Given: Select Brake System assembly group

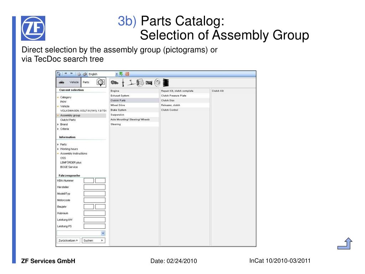Looking at the screenshot, I should [134, 110].
